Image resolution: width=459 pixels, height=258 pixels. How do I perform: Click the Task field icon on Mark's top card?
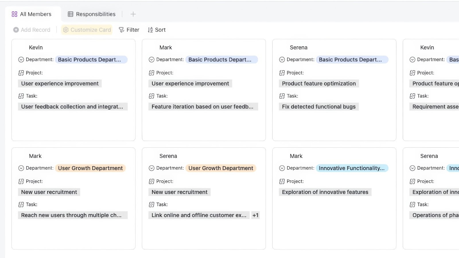click(152, 96)
